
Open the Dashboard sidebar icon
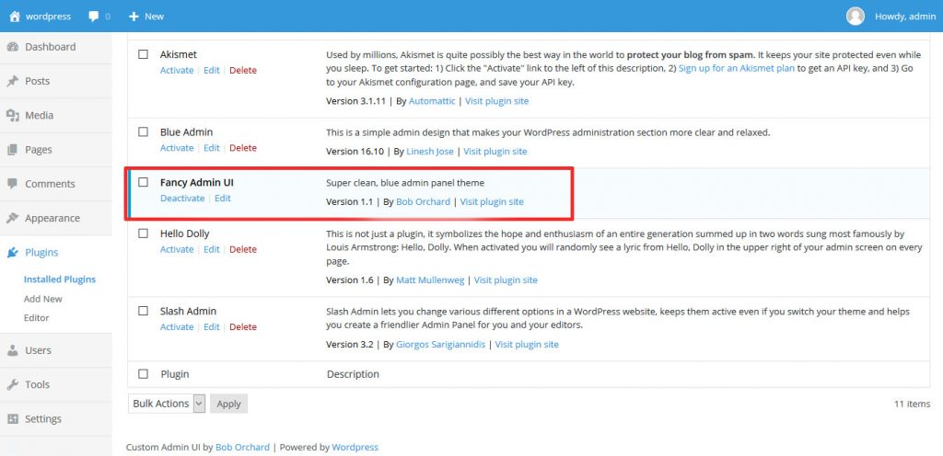pos(13,47)
